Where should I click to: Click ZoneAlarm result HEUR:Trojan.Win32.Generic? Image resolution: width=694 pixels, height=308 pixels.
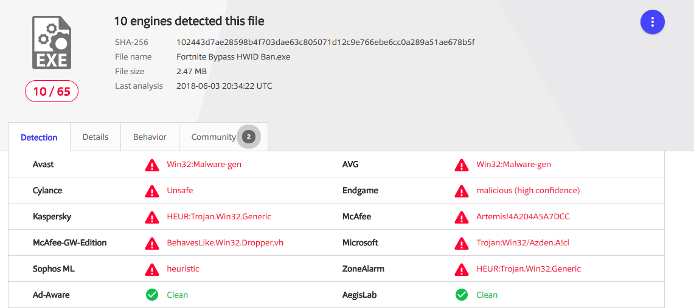coord(529,269)
